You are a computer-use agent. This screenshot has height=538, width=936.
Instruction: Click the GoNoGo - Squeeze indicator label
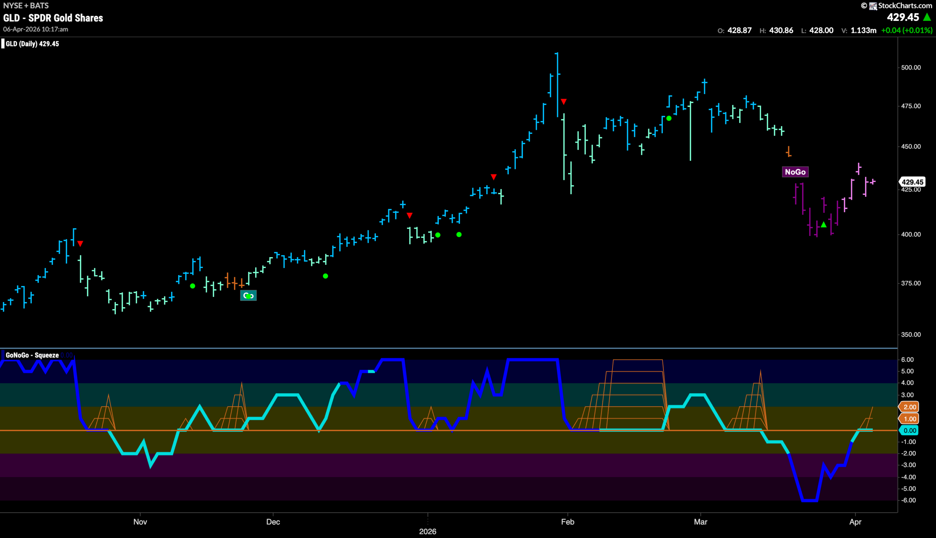pyautogui.click(x=32, y=355)
